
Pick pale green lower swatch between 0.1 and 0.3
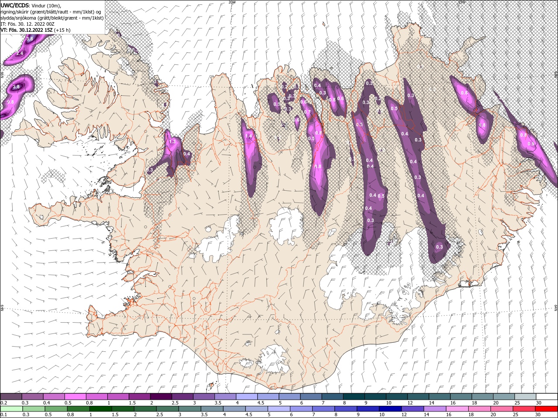tap(11, 409)
